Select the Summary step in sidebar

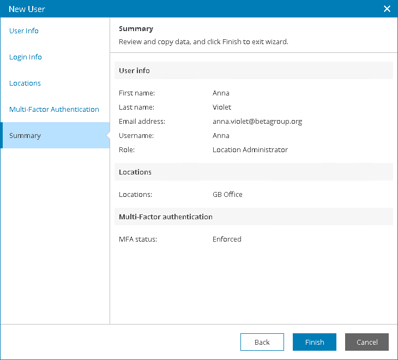click(25, 136)
